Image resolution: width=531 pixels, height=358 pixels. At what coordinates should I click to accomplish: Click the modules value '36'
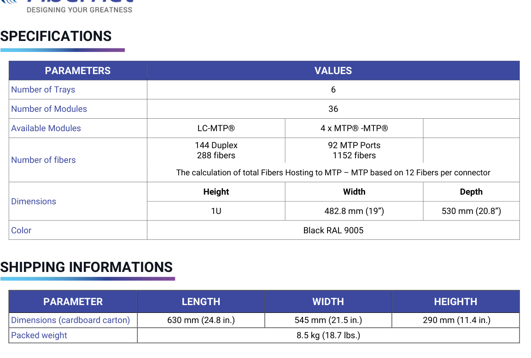(x=333, y=109)
